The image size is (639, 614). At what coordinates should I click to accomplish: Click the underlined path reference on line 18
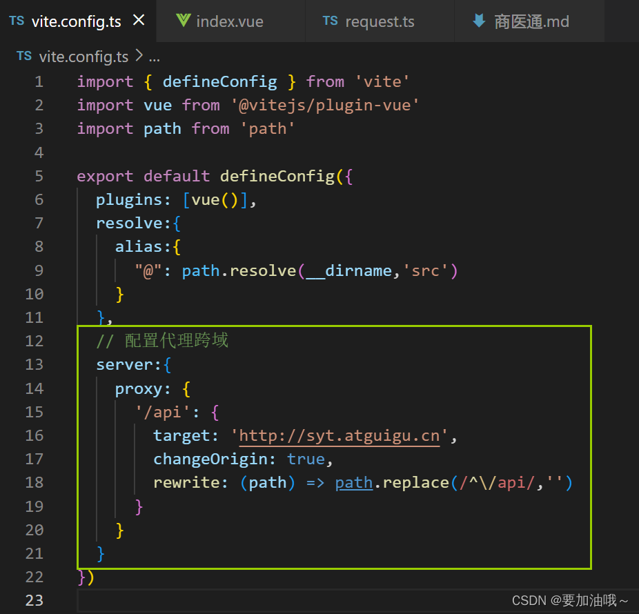coord(354,482)
